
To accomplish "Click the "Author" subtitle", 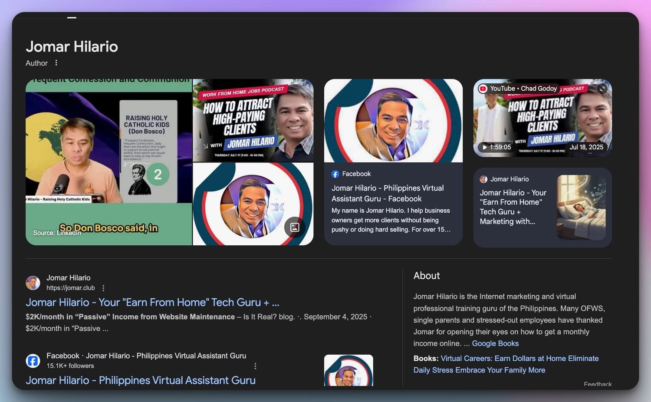I will (x=36, y=63).
